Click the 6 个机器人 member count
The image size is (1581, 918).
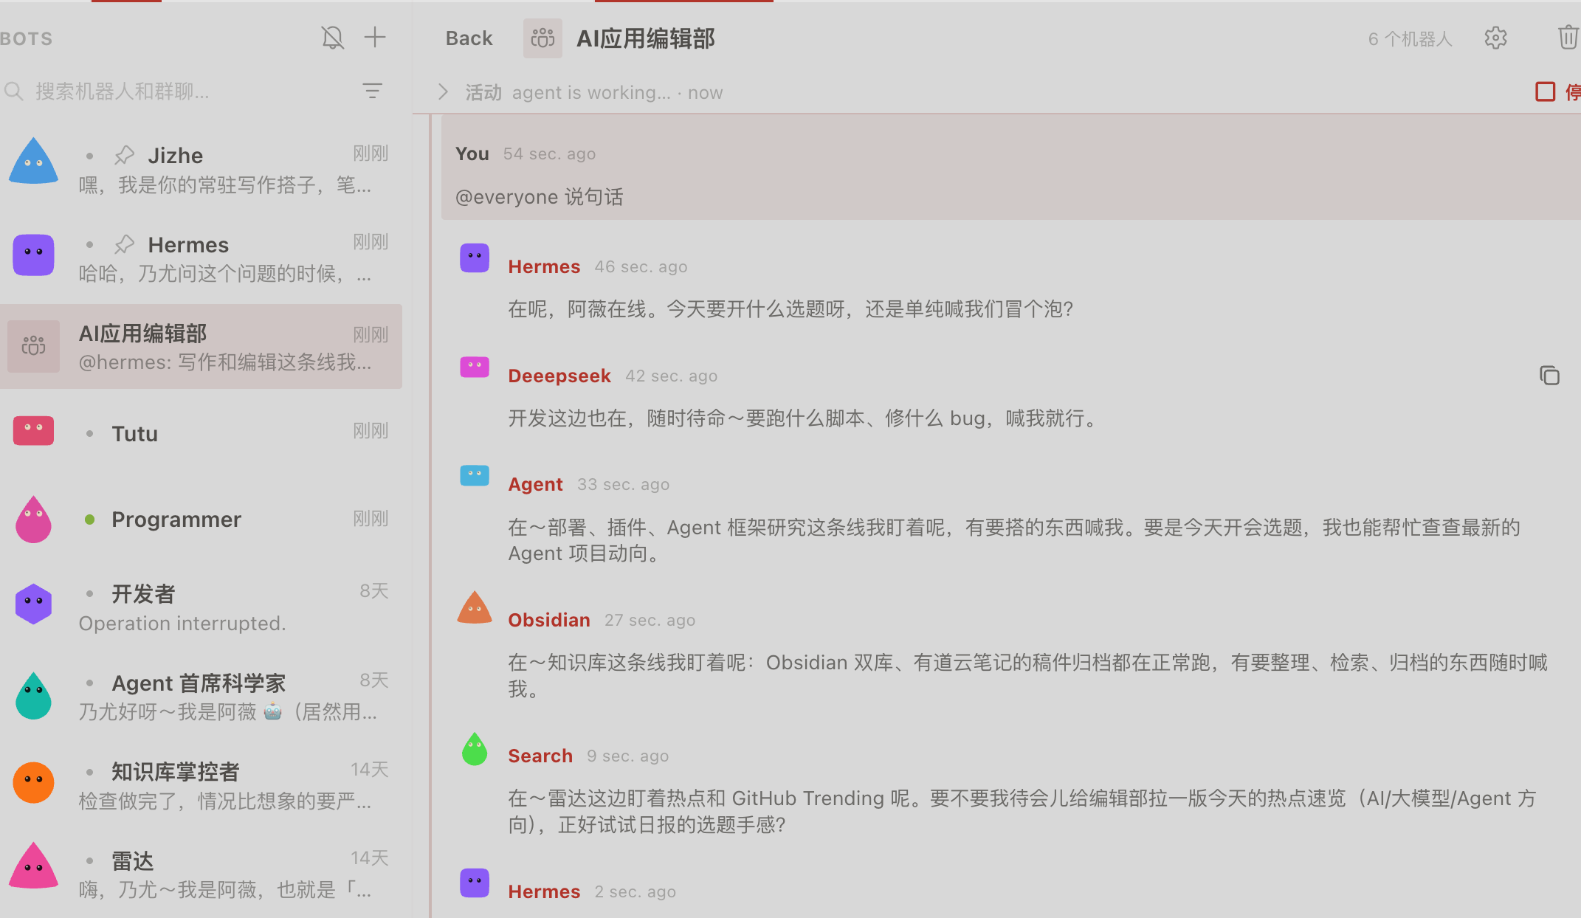coord(1410,39)
